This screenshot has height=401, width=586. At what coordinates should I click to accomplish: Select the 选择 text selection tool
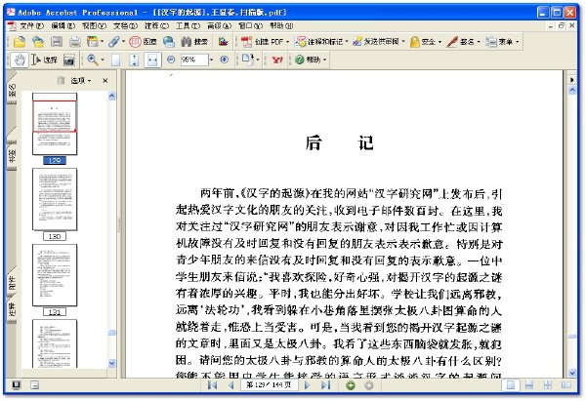pos(45,60)
